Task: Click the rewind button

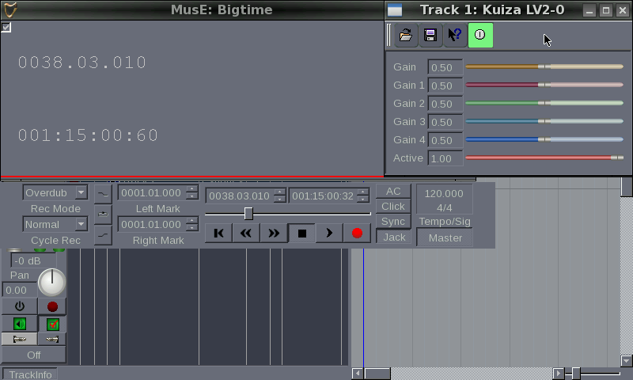Action: click(246, 233)
